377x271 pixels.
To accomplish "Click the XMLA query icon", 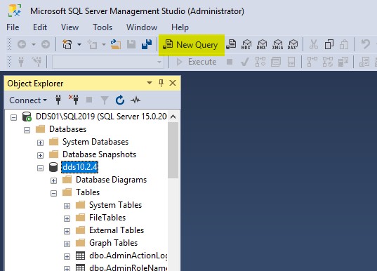I will (277, 44).
